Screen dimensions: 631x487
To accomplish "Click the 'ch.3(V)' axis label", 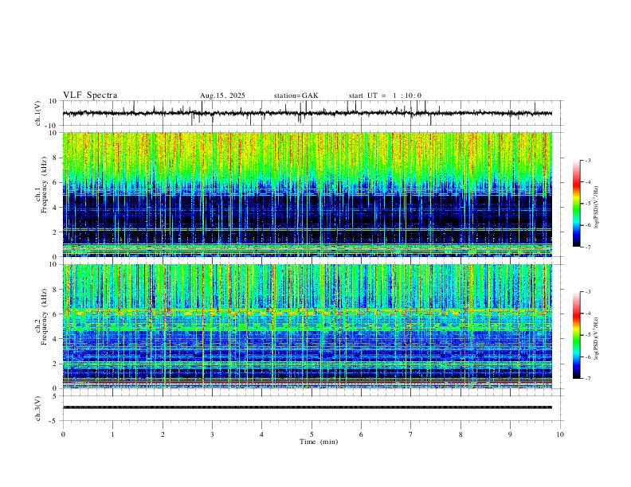I will (x=38, y=409).
